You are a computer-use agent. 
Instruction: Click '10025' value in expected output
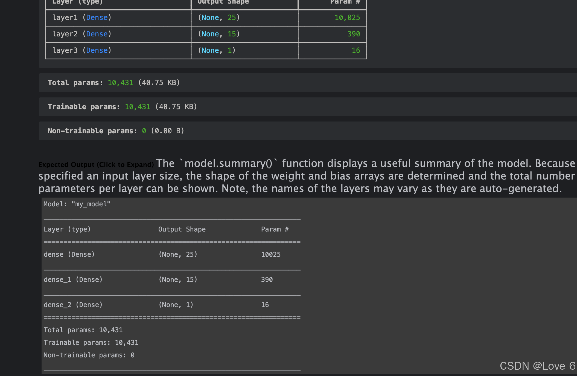coord(271,254)
